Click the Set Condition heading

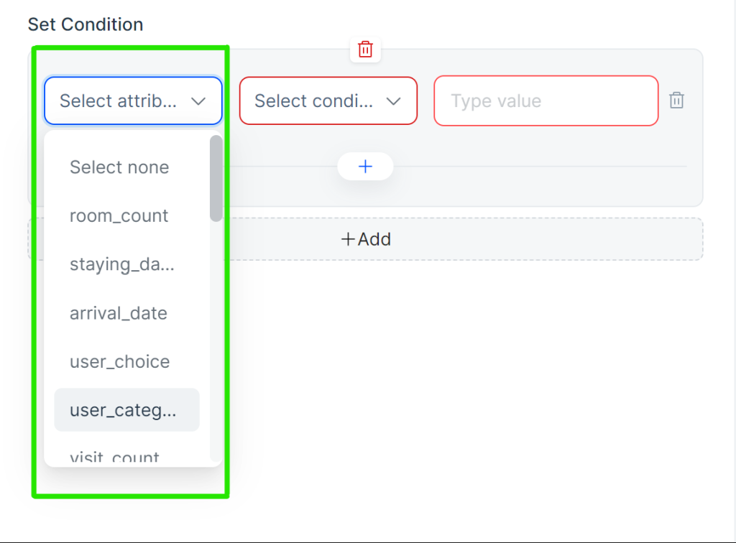click(86, 24)
